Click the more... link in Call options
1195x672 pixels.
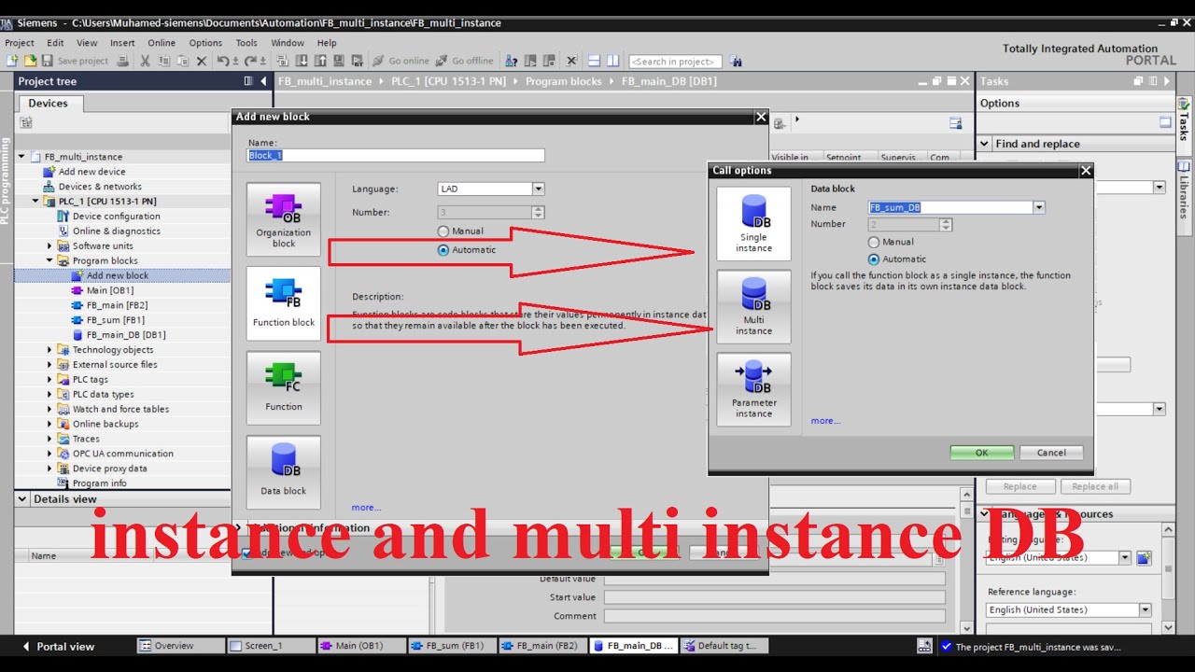[x=825, y=421]
